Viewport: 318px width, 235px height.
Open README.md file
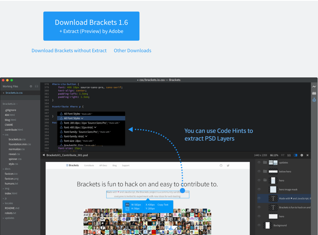[x=12, y=208]
